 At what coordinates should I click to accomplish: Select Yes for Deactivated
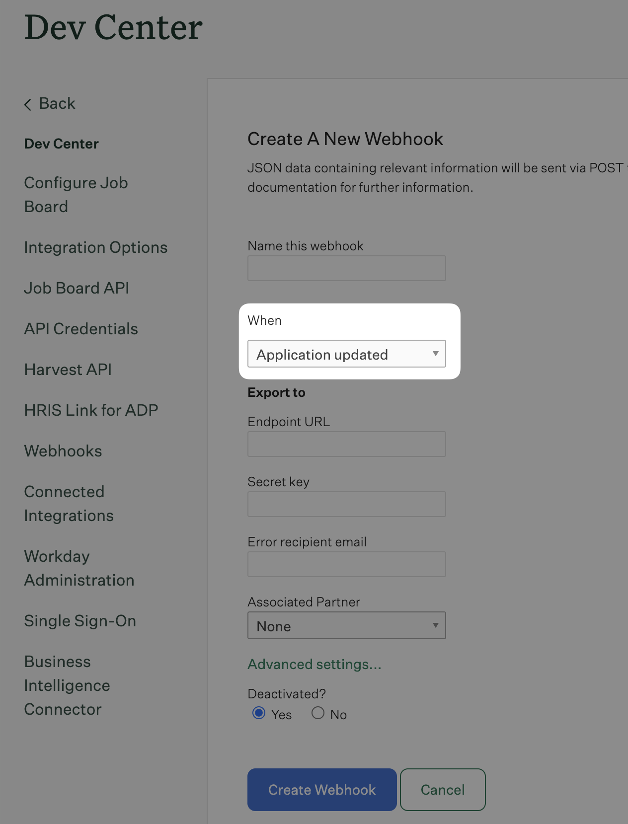pos(259,713)
